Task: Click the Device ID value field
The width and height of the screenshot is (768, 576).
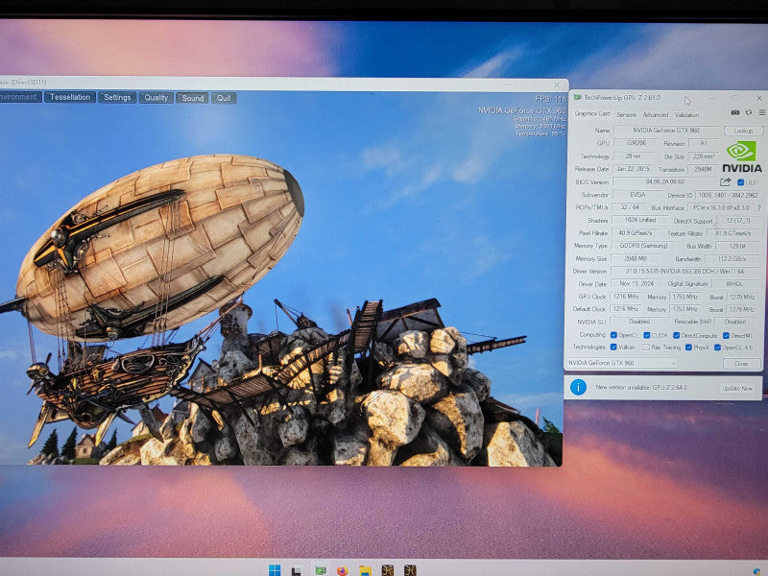Action: [x=728, y=195]
